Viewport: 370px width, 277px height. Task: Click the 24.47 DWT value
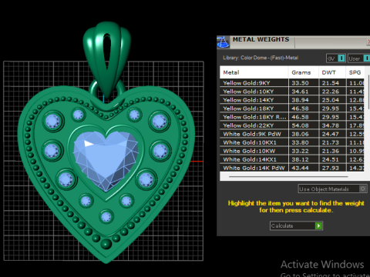tap(331, 134)
